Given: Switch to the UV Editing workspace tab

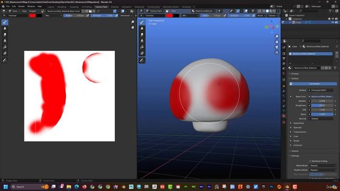Looking at the screenshot, I should click(87, 7).
